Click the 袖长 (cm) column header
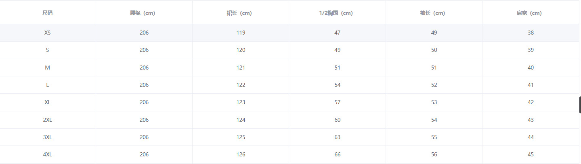581x164 pixels. (434, 13)
